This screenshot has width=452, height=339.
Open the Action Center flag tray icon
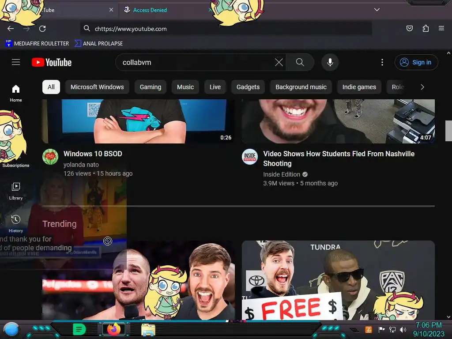pos(381,329)
